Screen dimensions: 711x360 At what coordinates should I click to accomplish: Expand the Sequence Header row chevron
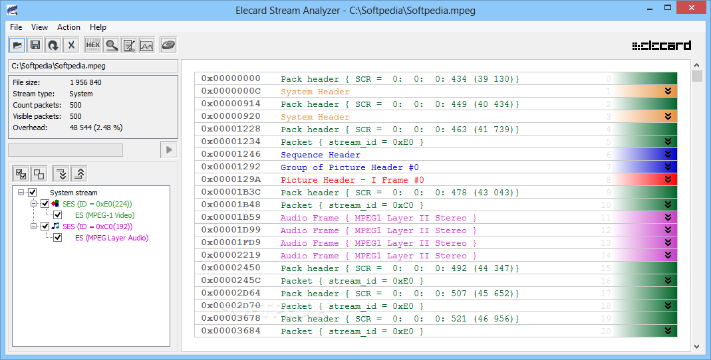tap(668, 154)
